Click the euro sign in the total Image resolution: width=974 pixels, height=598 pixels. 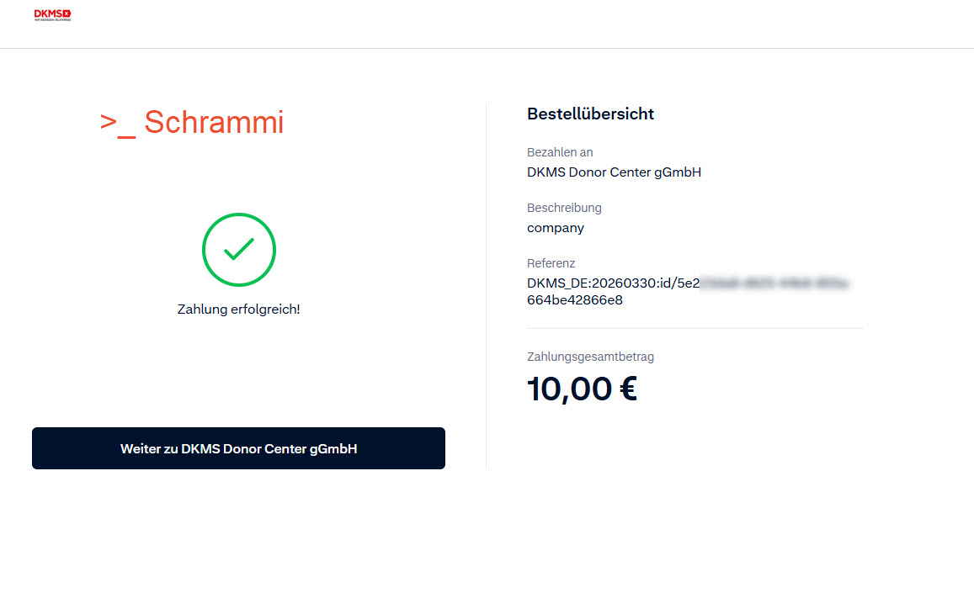click(625, 389)
